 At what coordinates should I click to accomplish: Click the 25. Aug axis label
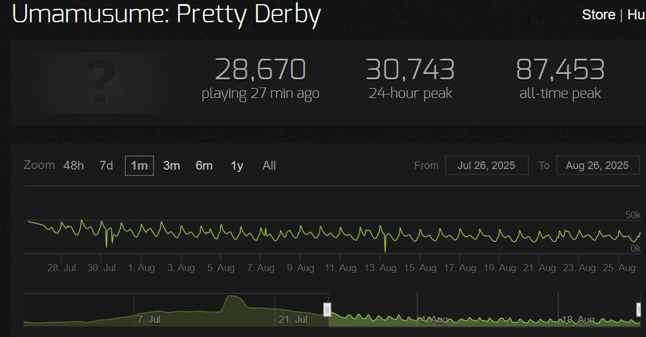619,268
